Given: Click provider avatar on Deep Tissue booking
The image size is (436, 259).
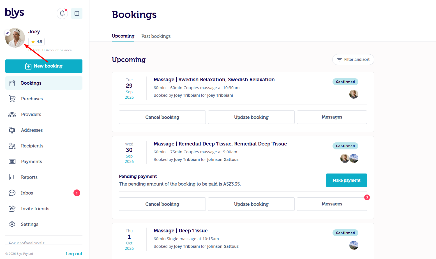Looking at the screenshot, I should (x=354, y=245).
